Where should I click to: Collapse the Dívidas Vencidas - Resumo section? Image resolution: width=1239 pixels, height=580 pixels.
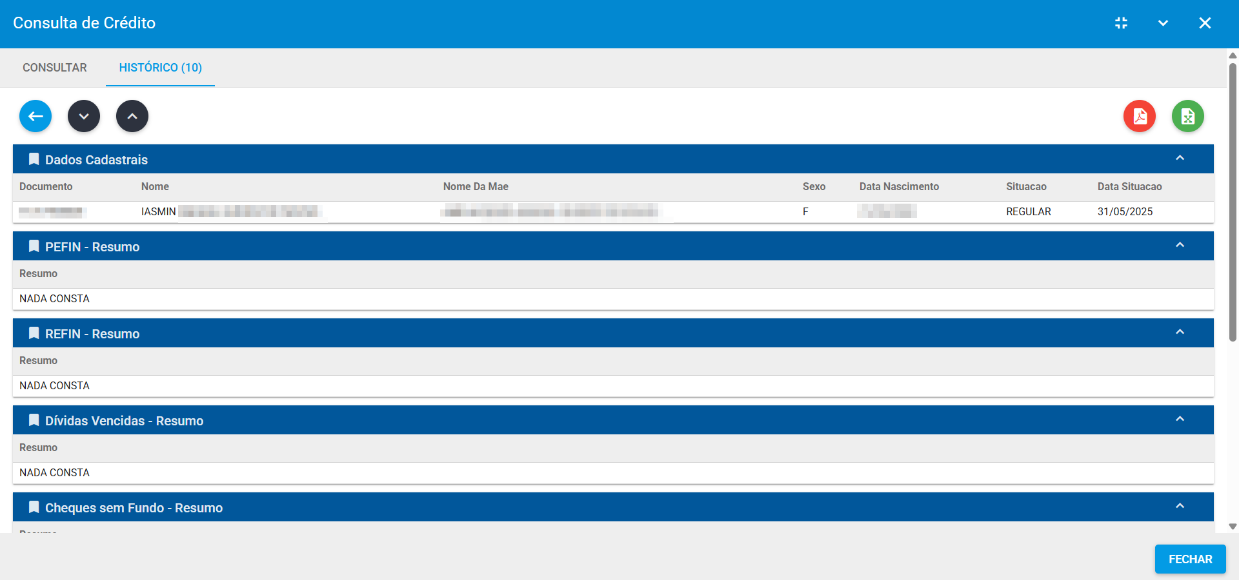(x=1180, y=420)
